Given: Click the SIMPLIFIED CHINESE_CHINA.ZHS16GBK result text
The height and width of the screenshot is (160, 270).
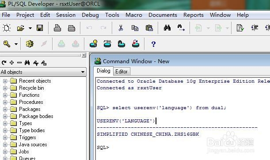Looking at the screenshot, I should click(x=148, y=134).
